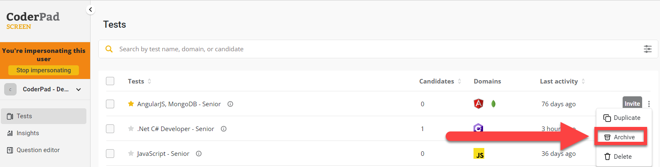Click the Stop impersonating button
Viewport: 660px width, 167px height.
click(44, 70)
